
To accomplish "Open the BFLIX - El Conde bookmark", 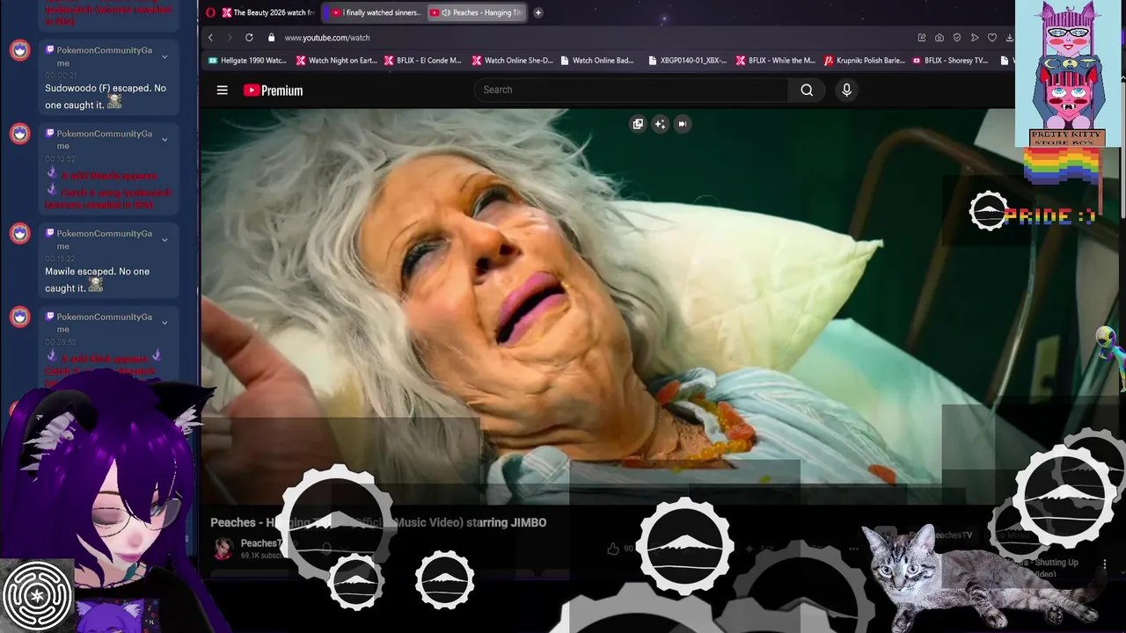I will tap(423, 61).
